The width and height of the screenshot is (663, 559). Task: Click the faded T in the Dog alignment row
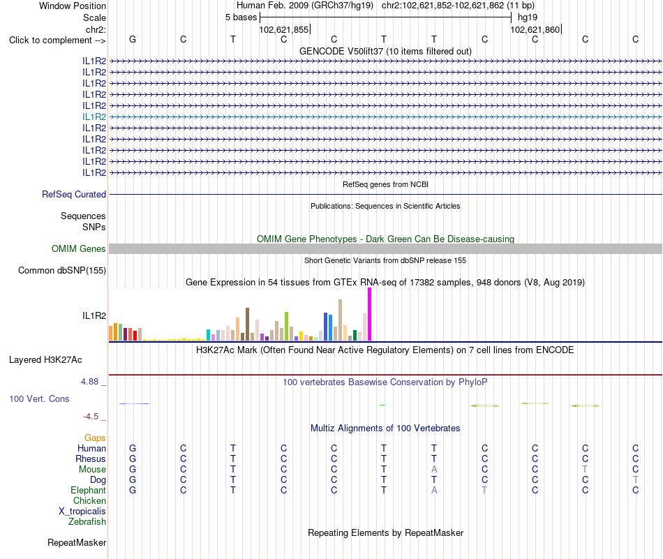636,479
